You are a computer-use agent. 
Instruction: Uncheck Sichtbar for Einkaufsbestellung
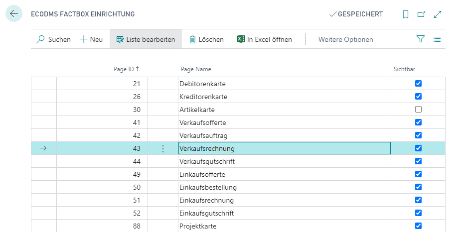pos(418,187)
